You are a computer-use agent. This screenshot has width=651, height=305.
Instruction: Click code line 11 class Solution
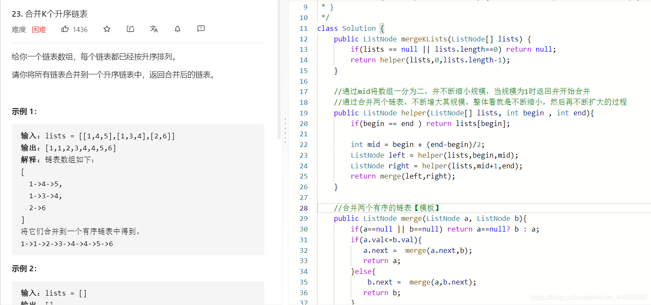[x=351, y=28]
